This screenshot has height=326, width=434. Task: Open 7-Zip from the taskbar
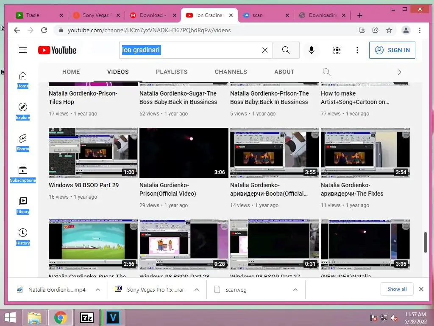point(86,318)
